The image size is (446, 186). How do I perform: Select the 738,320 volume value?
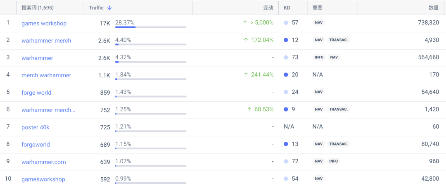click(x=427, y=23)
